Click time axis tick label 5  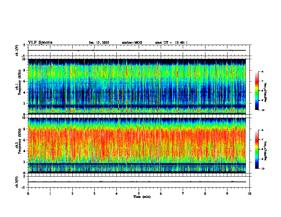click(x=139, y=194)
